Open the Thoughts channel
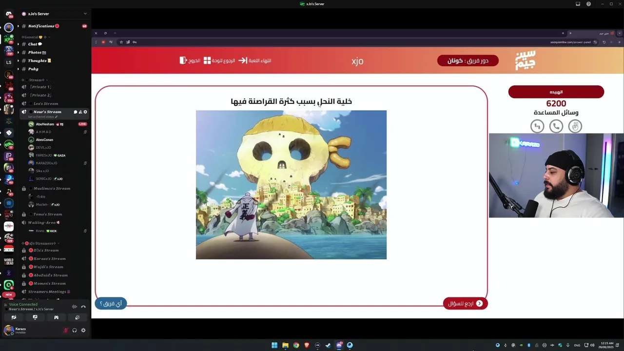The width and height of the screenshot is (624, 351). click(x=54, y=60)
